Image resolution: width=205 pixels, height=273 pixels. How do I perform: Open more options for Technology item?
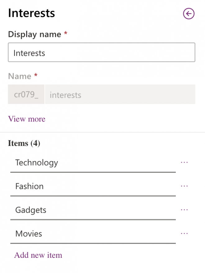pos(184,162)
